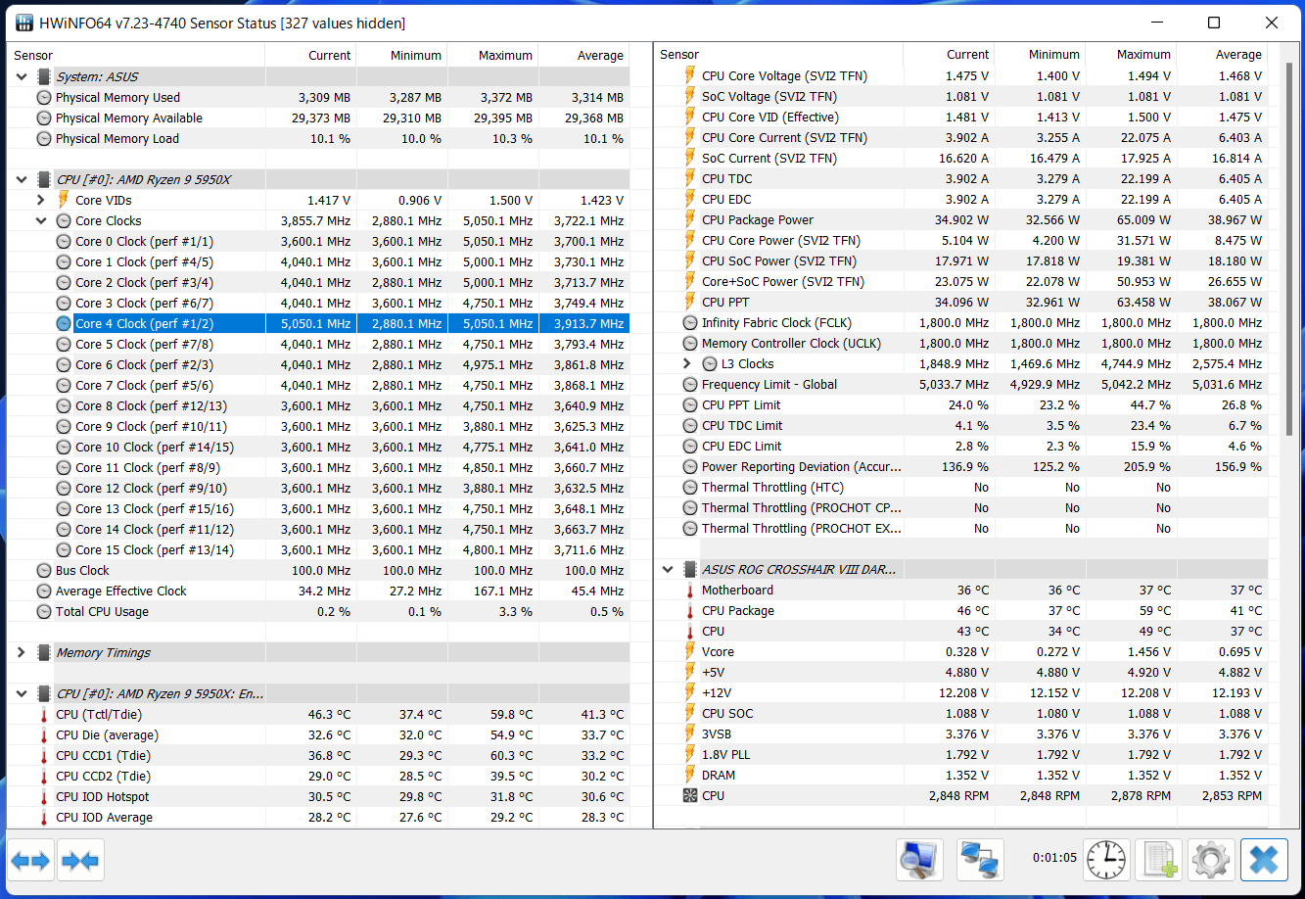The height and width of the screenshot is (899, 1305).
Task: Click the Motherboard thermometer icon
Action: [x=690, y=590]
